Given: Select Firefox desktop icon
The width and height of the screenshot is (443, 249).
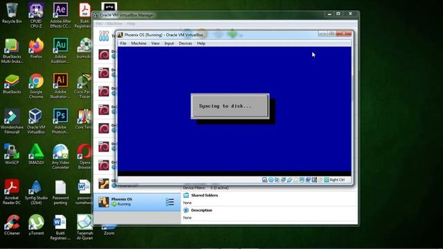Looking at the screenshot, I should click(36, 48).
